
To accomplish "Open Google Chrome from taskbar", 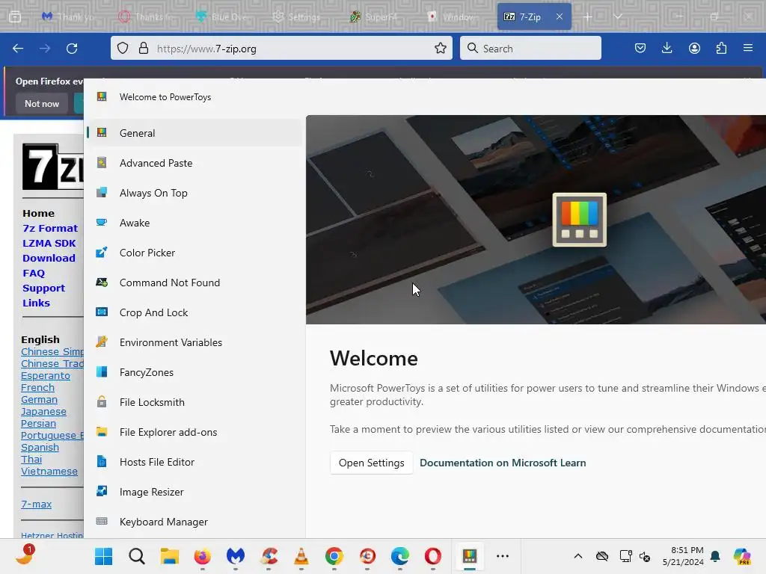I will click(x=334, y=556).
